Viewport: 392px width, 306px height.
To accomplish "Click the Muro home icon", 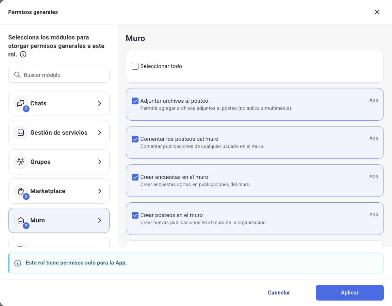I will point(21,220).
